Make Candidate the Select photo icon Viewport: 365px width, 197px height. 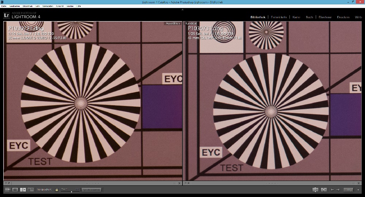point(324,190)
